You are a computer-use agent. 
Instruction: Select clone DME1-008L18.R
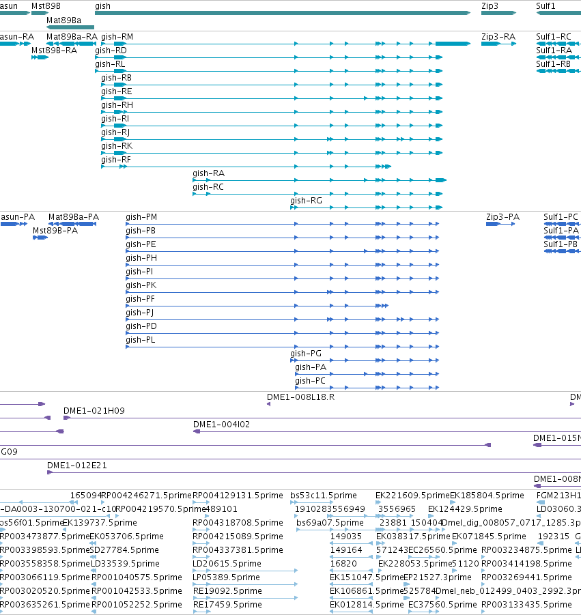coord(300,397)
